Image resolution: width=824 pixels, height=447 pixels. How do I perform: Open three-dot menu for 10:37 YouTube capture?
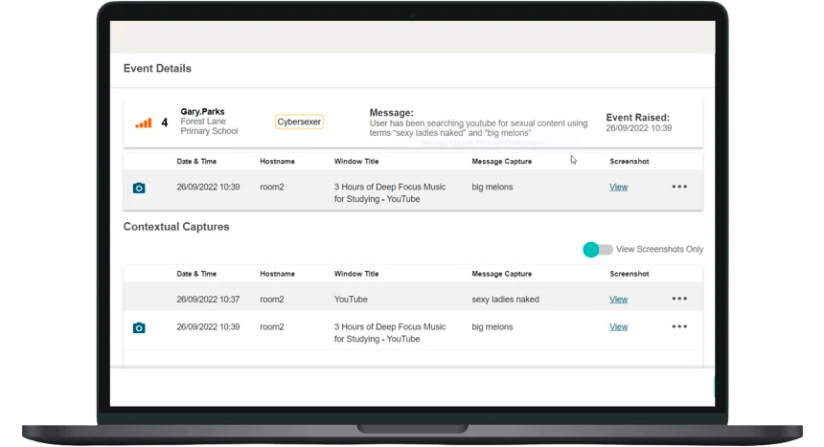click(x=679, y=299)
